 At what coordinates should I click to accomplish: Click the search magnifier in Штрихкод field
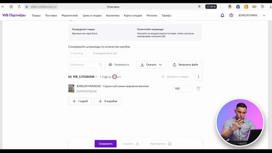point(100,65)
